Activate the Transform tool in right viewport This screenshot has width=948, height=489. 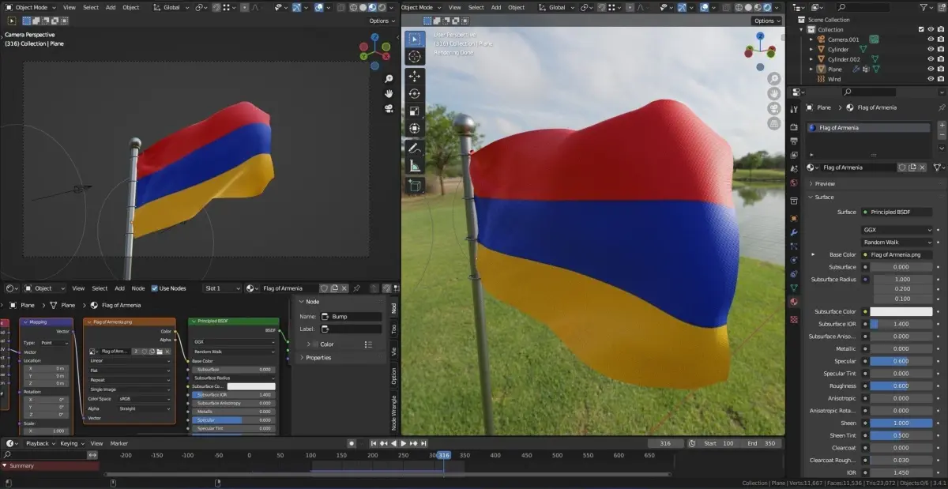point(415,128)
